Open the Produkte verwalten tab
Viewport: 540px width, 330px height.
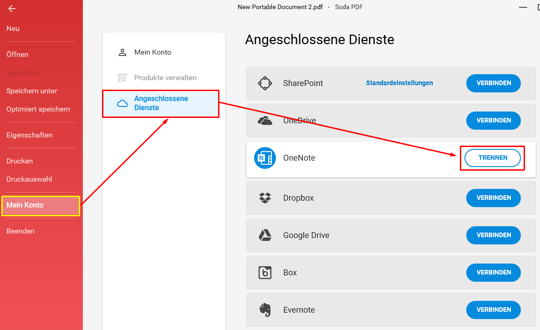165,78
